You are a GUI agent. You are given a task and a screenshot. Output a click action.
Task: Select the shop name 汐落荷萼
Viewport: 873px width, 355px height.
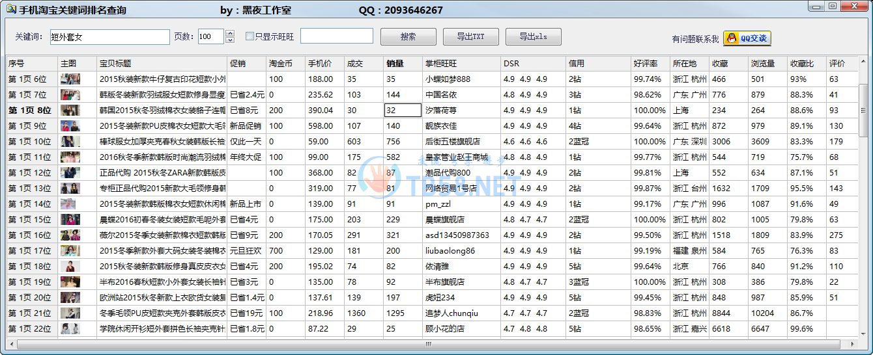point(441,111)
